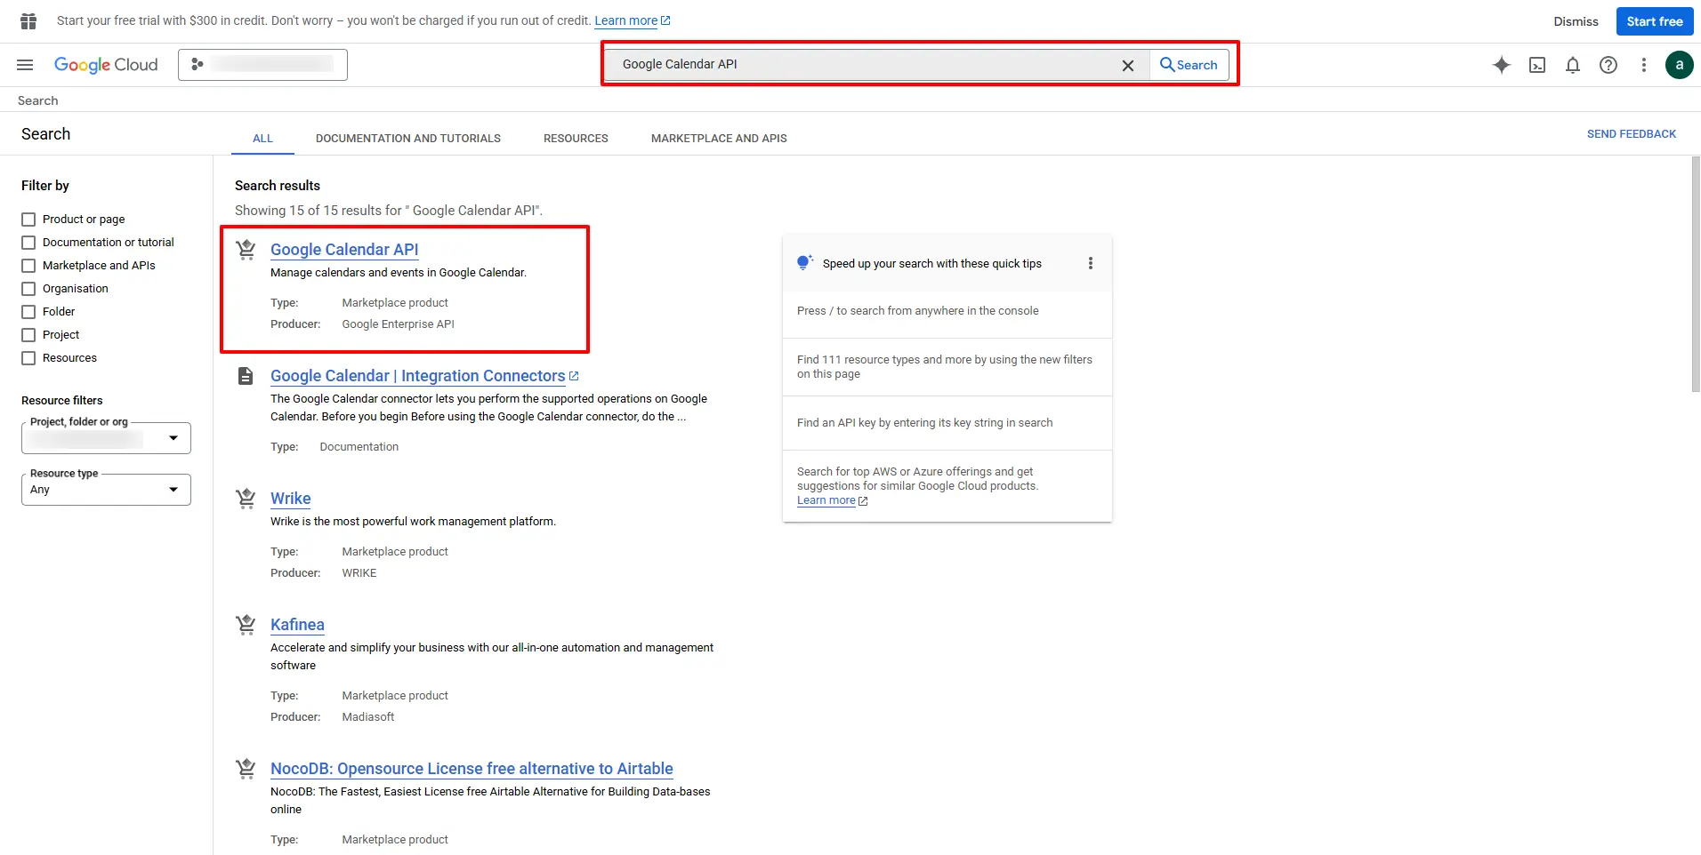Click marketplace cart icon beside Kafinea
The image size is (1701, 855).
coord(246,625)
